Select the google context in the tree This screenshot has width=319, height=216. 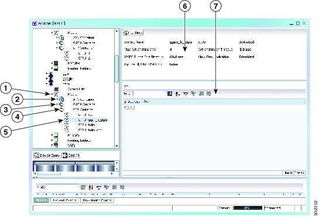click(68, 78)
